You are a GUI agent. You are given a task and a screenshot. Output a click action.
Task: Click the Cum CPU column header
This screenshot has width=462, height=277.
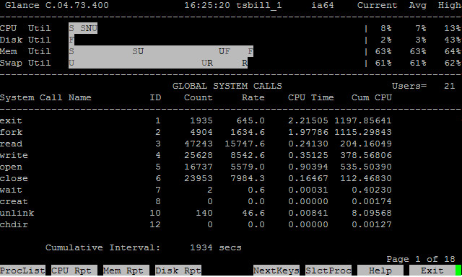(x=372, y=97)
